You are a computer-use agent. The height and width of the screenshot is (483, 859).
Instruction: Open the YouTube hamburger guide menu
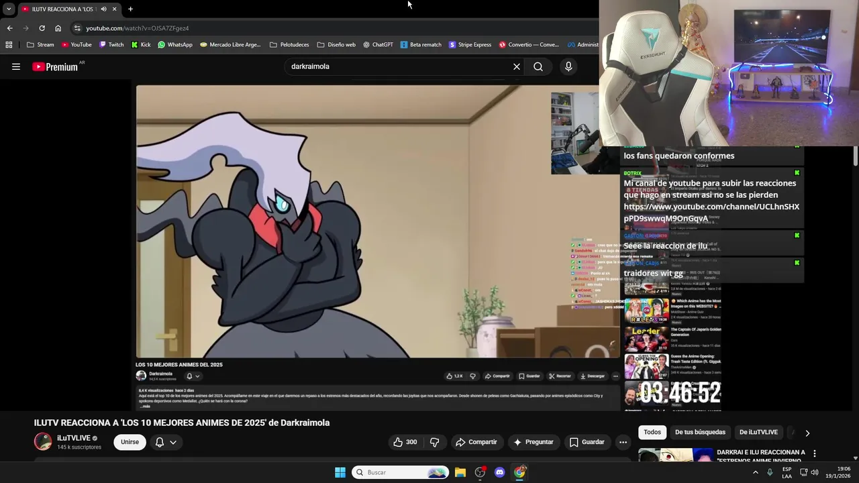(x=16, y=66)
